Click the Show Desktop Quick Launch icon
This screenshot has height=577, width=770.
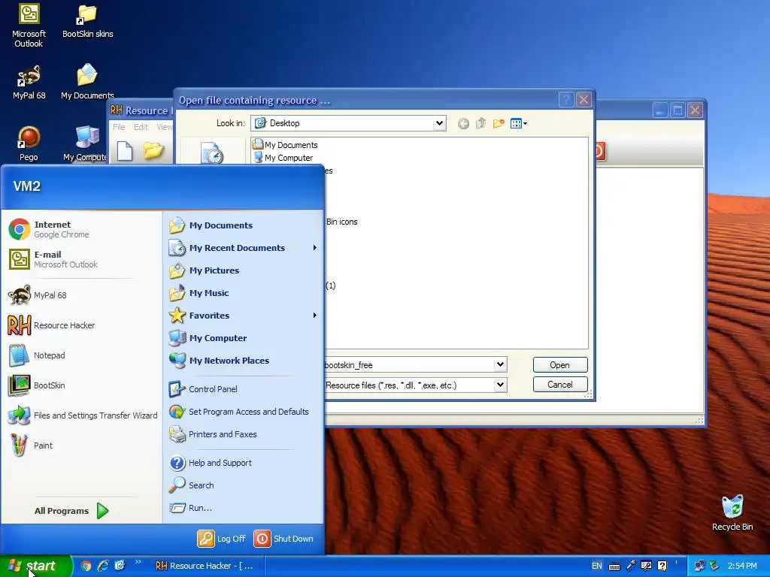pos(120,566)
